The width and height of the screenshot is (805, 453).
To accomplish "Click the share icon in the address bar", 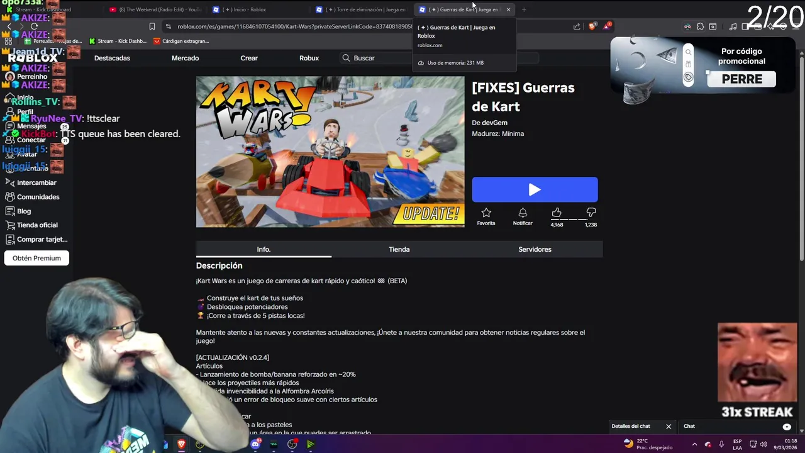I will click(577, 26).
